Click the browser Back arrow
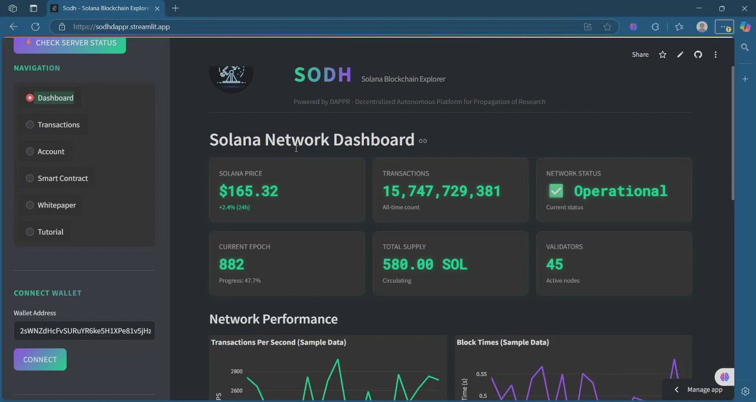 14,27
